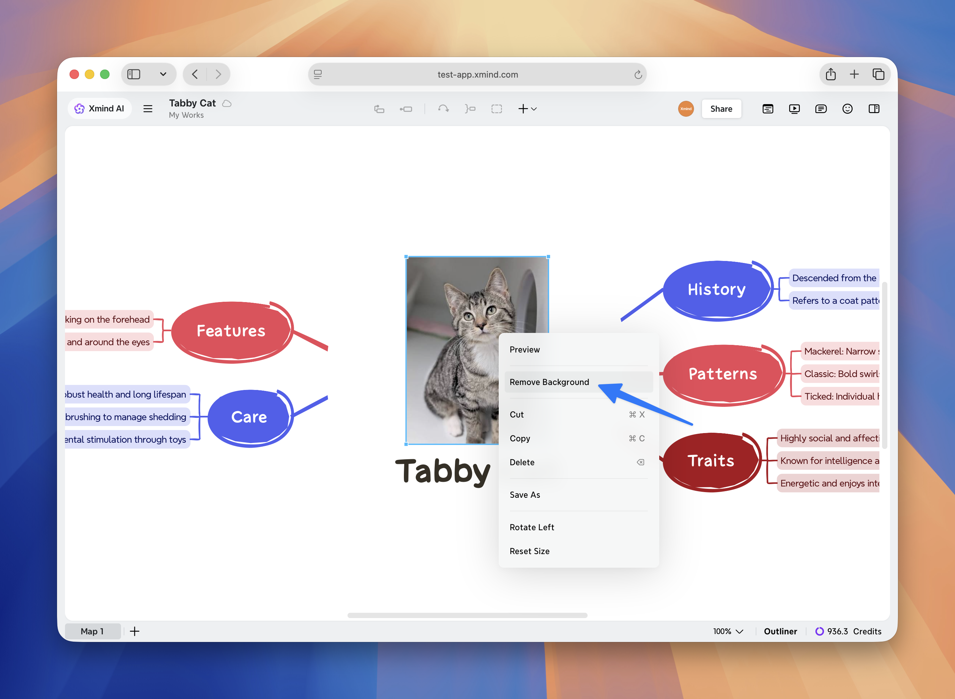The image size is (955, 699).
Task: Add a boundary with the dashed rectangle icon
Action: click(x=497, y=109)
